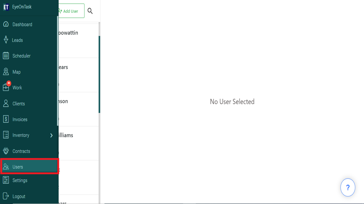Click the Contracts handshake icon
This screenshot has height=204, width=364.
[6, 151]
